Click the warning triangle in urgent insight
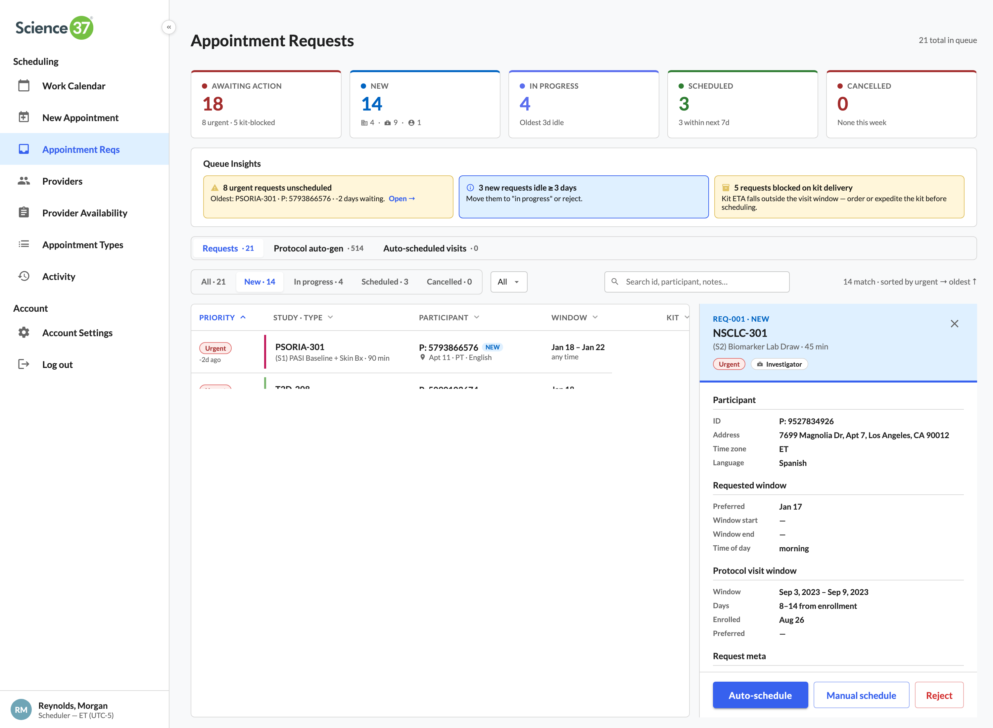 pos(214,188)
